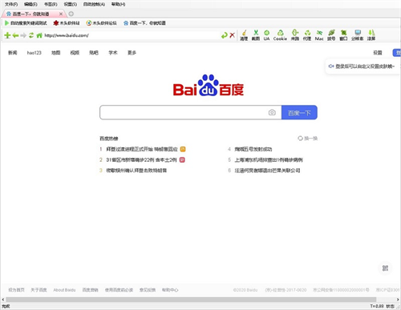
Task: Open the 书签 menu
Action: 51,4
